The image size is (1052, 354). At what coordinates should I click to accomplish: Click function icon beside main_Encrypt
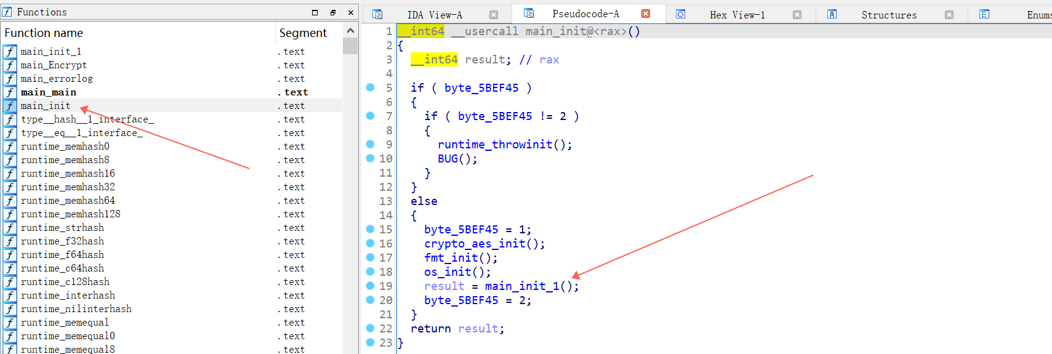(10, 65)
